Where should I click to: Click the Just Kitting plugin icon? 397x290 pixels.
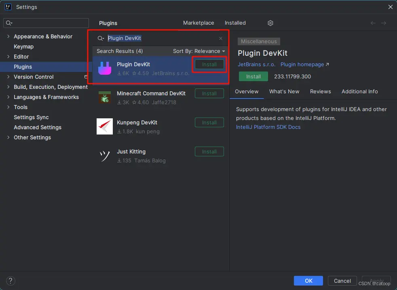coord(105,156)
